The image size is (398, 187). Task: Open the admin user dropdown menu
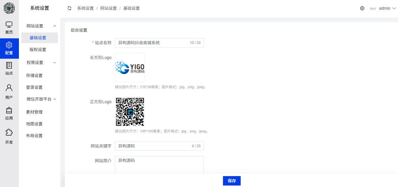click(x=385, y=8)
